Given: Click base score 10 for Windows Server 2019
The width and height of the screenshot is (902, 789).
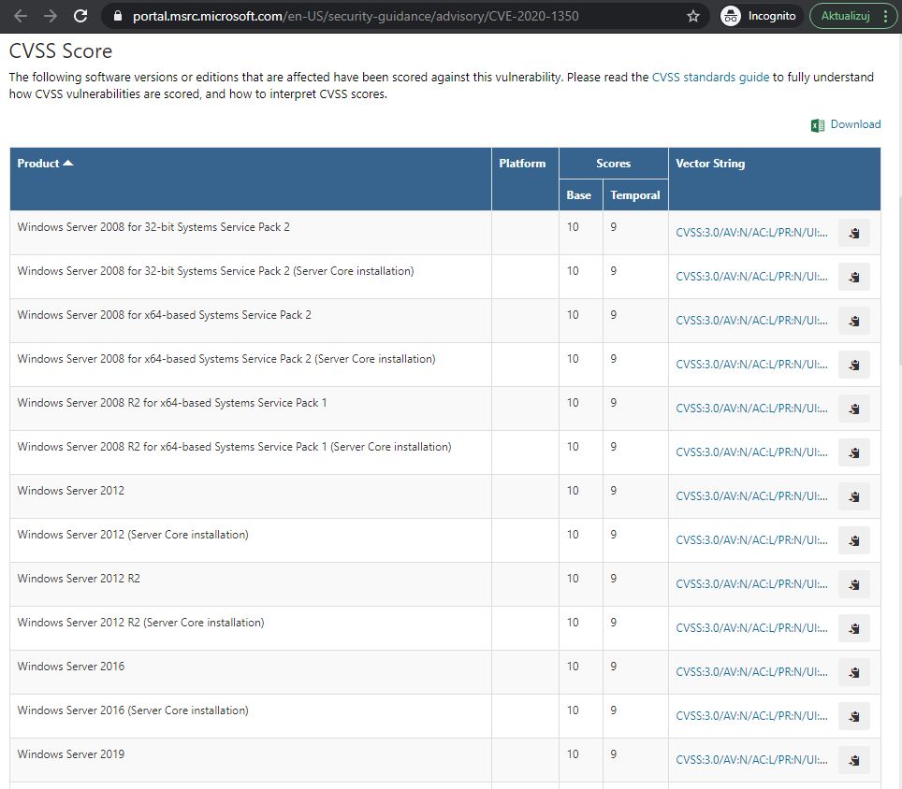Looking at the screenshot, I should tap(573, 754).
